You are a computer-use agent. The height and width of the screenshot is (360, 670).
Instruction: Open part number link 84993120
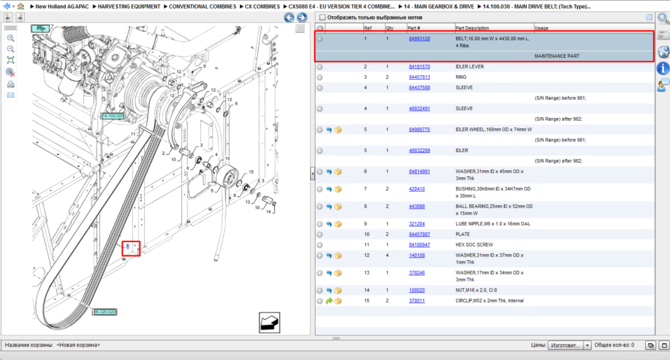419,39
